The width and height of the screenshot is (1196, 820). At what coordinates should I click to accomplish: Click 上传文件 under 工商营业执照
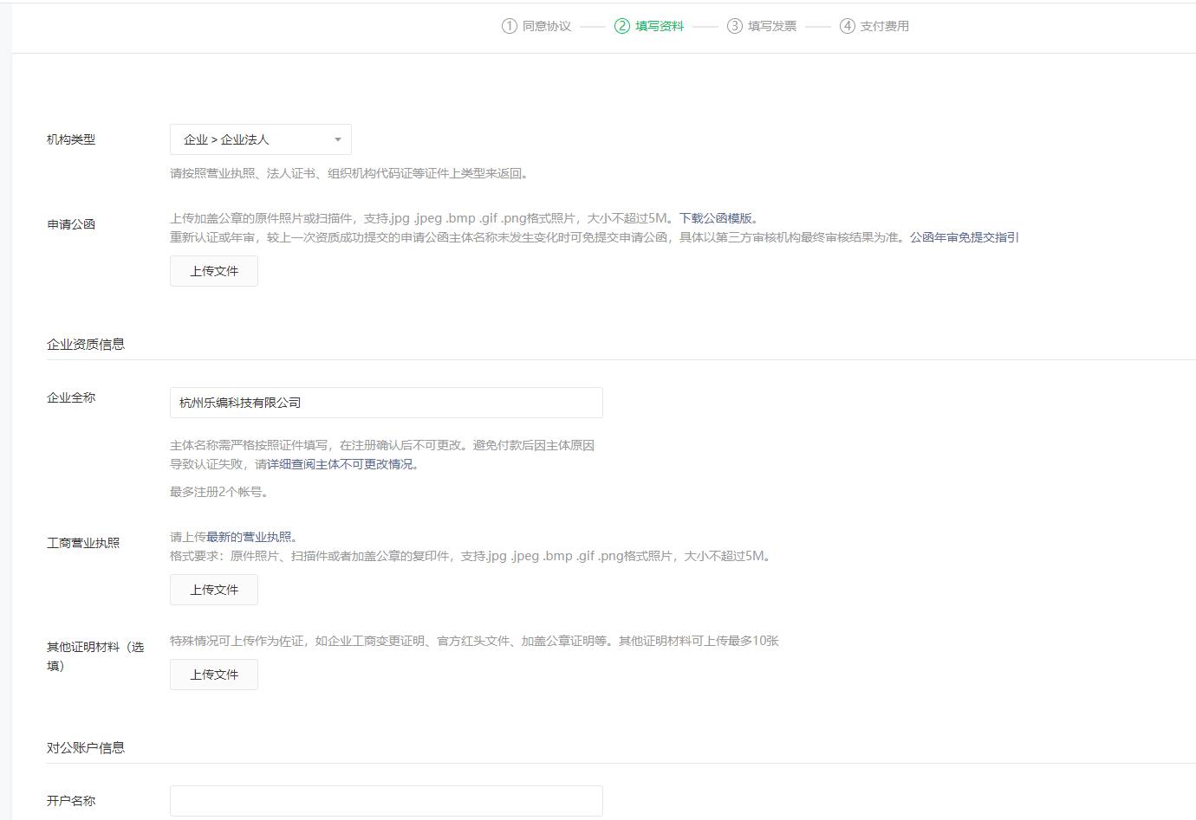(213, 589)
